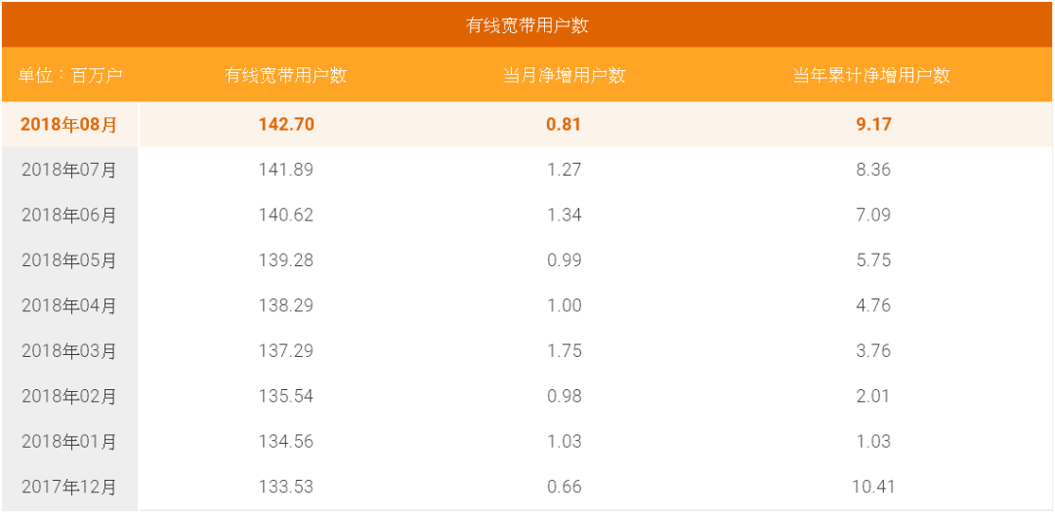The height and width of the screenshot is (514, 1055).
Task: Select the 2018年01月 row label
Action: (70, 442)
